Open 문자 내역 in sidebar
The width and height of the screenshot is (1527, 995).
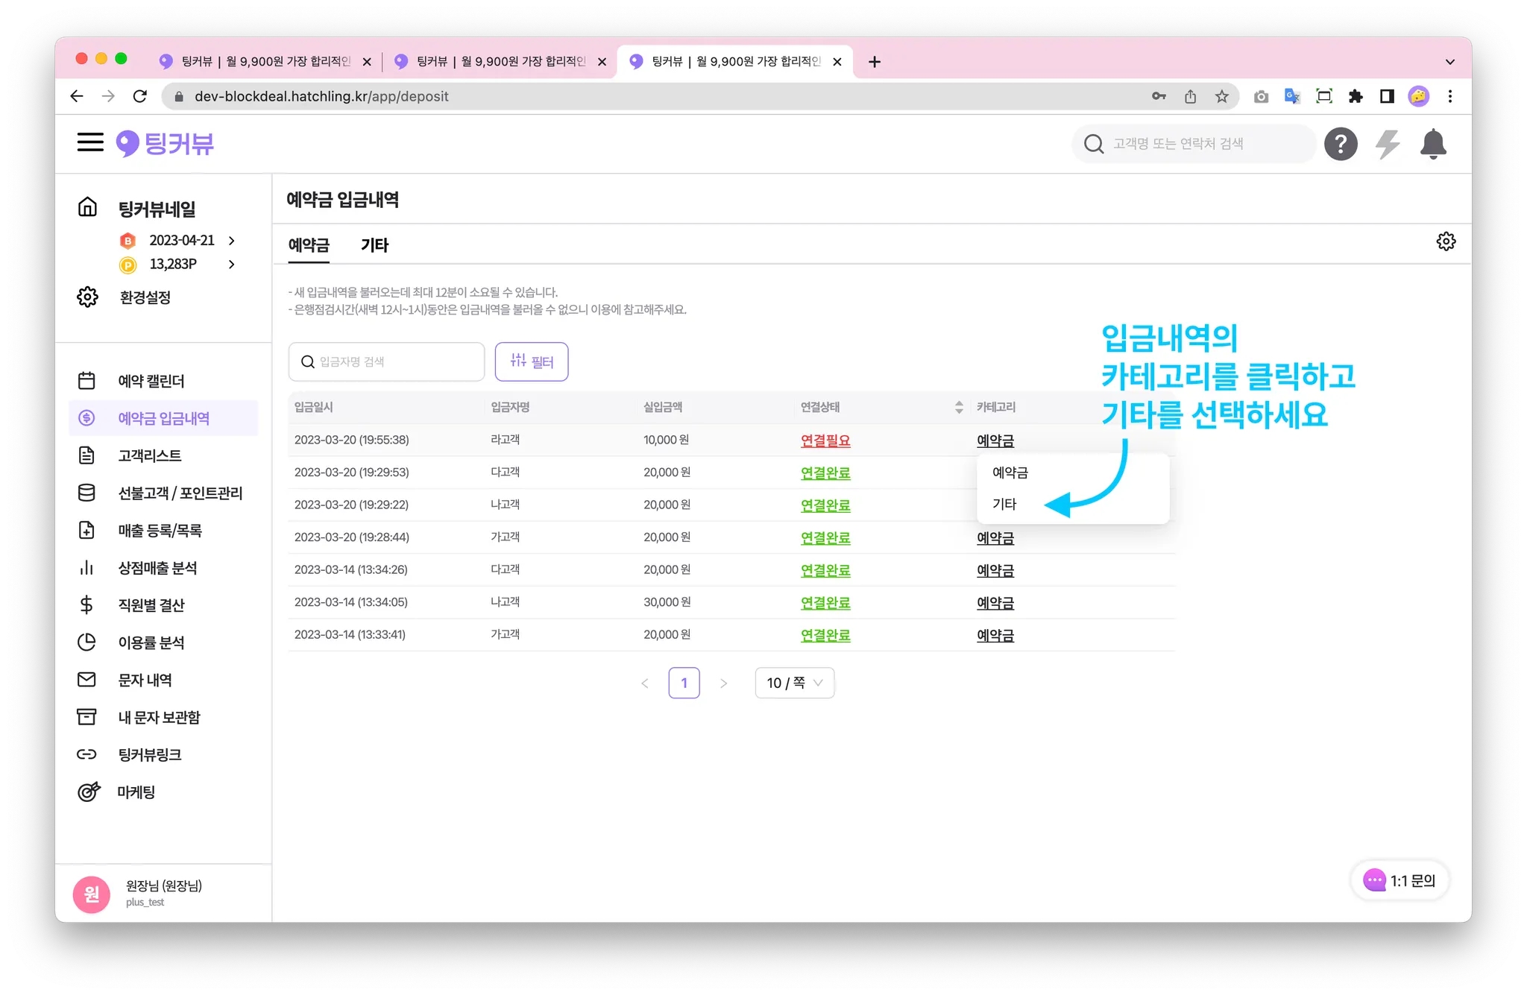click(x=145, y=680)
